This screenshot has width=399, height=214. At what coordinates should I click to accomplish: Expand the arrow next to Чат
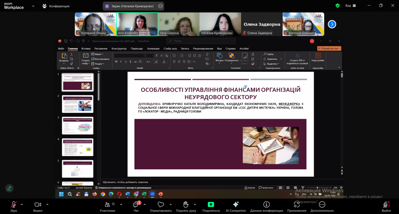(144, 204)
